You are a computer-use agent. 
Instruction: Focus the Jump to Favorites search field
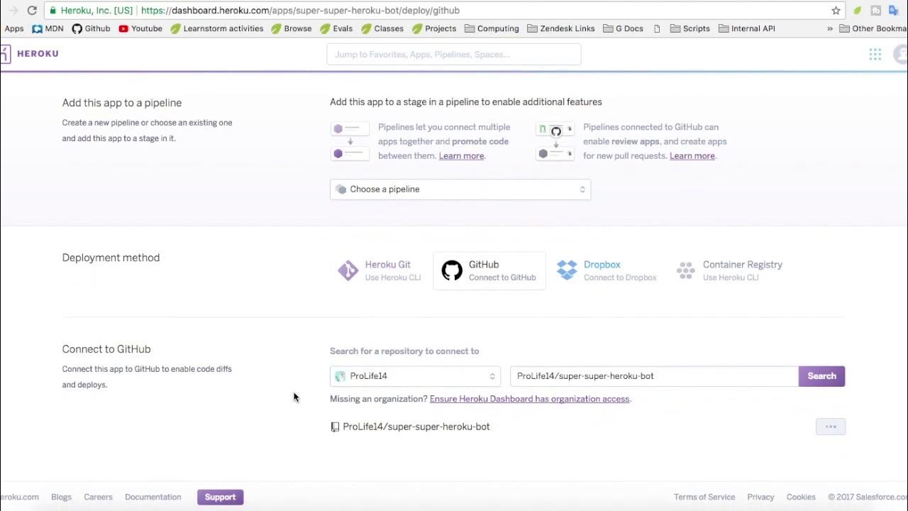pyautogui.click(x=454, y=55)
